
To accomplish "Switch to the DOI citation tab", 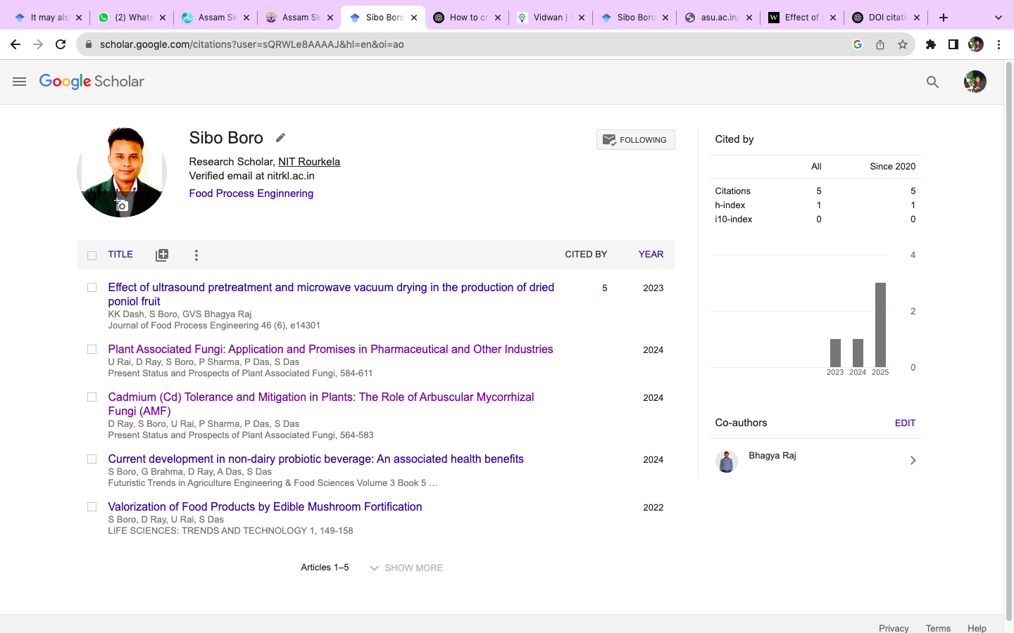I will pyautogui.click(x=883, y=18).
